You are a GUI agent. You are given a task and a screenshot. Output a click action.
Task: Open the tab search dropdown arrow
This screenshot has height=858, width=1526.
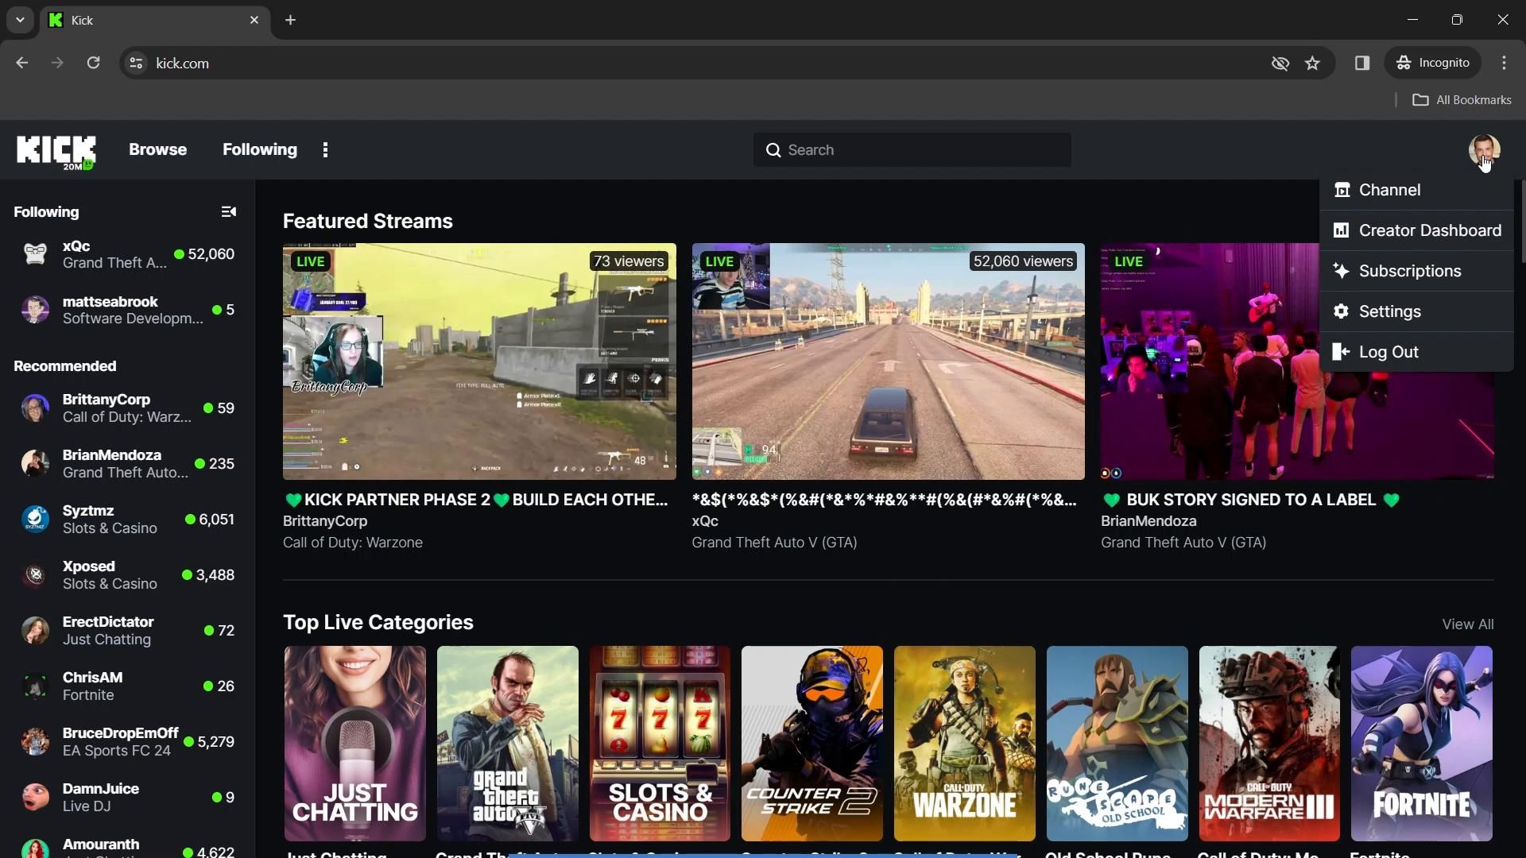coord(20,20)
